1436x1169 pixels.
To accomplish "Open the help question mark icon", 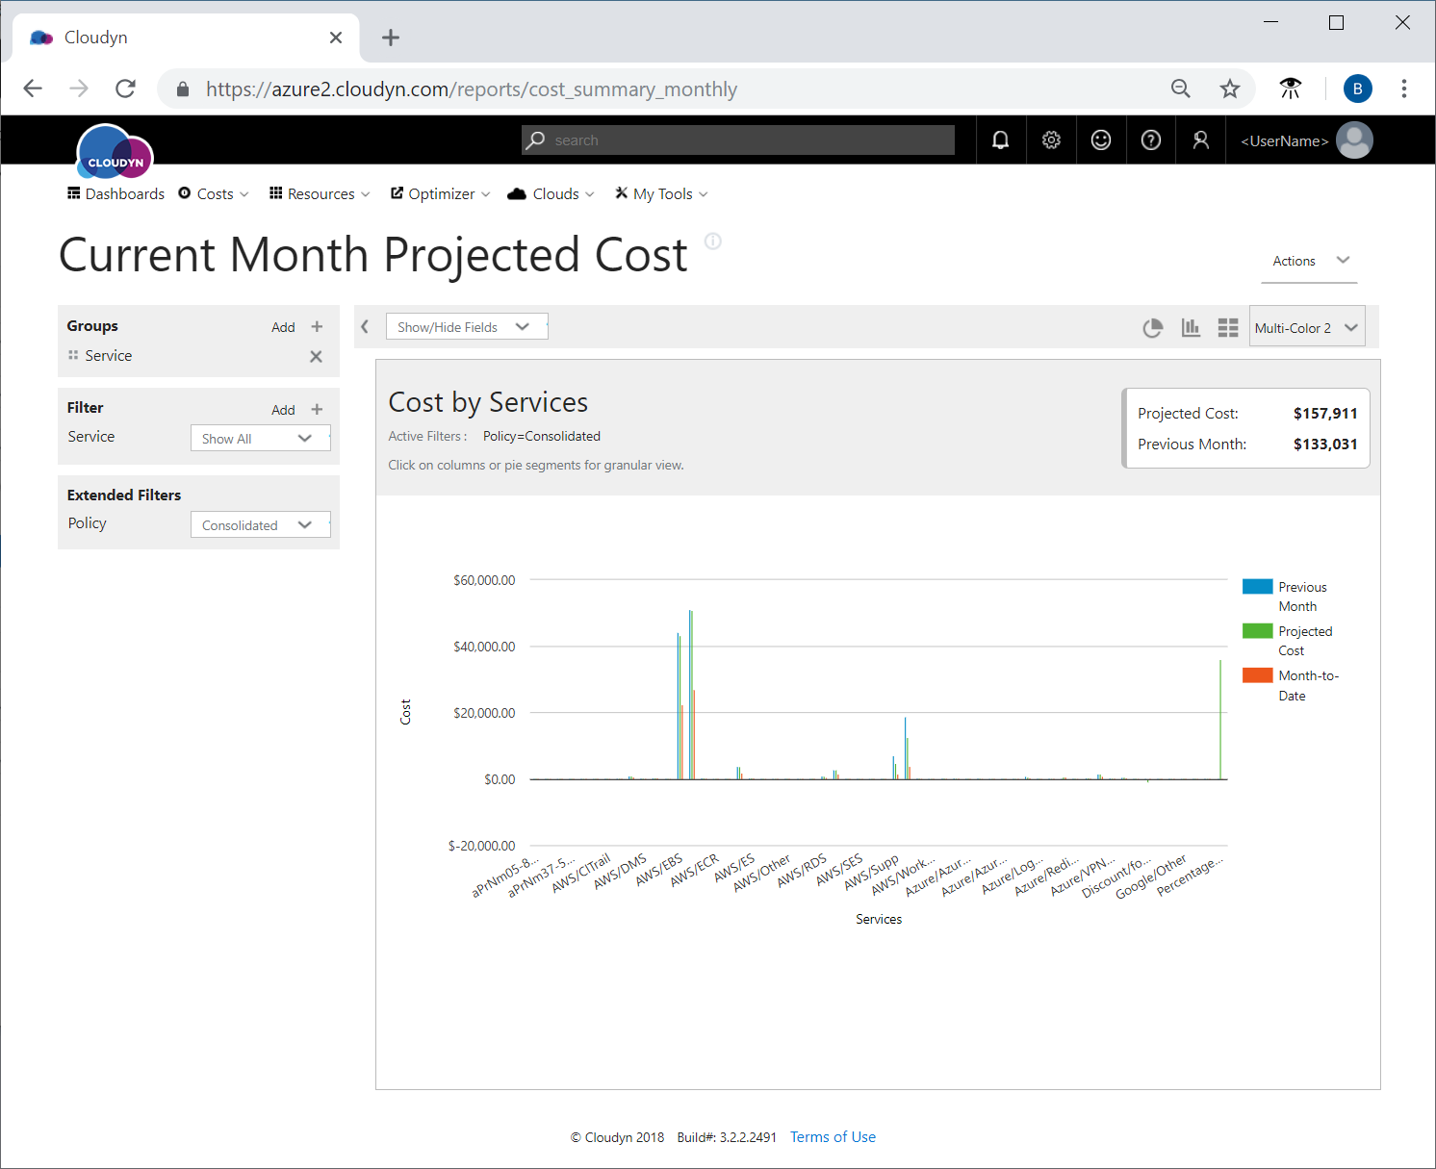I will tap(1151, 140).
